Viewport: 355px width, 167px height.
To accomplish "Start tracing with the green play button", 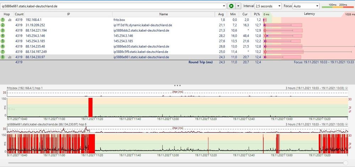I will pos(231,6).
